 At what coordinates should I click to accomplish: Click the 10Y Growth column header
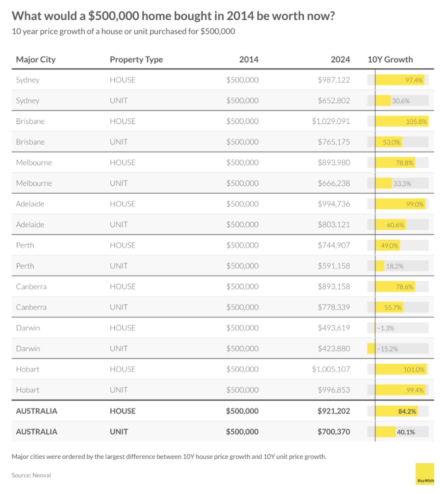pos(390,60)
